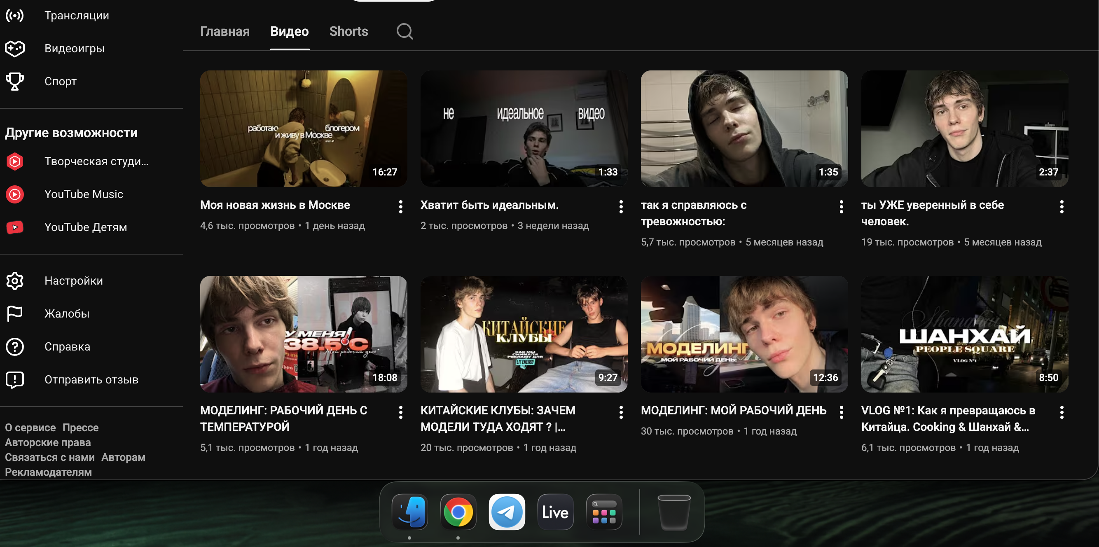The height and width of the screenshot is (547, 1099).
Task: Open Telegram from the dock
Action: [x=506, y=512]
